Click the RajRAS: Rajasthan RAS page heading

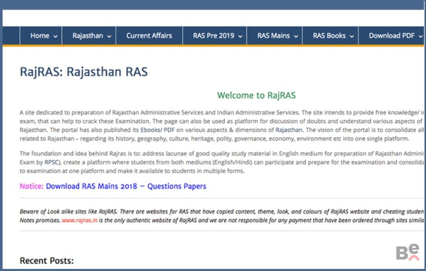point(84,72)
